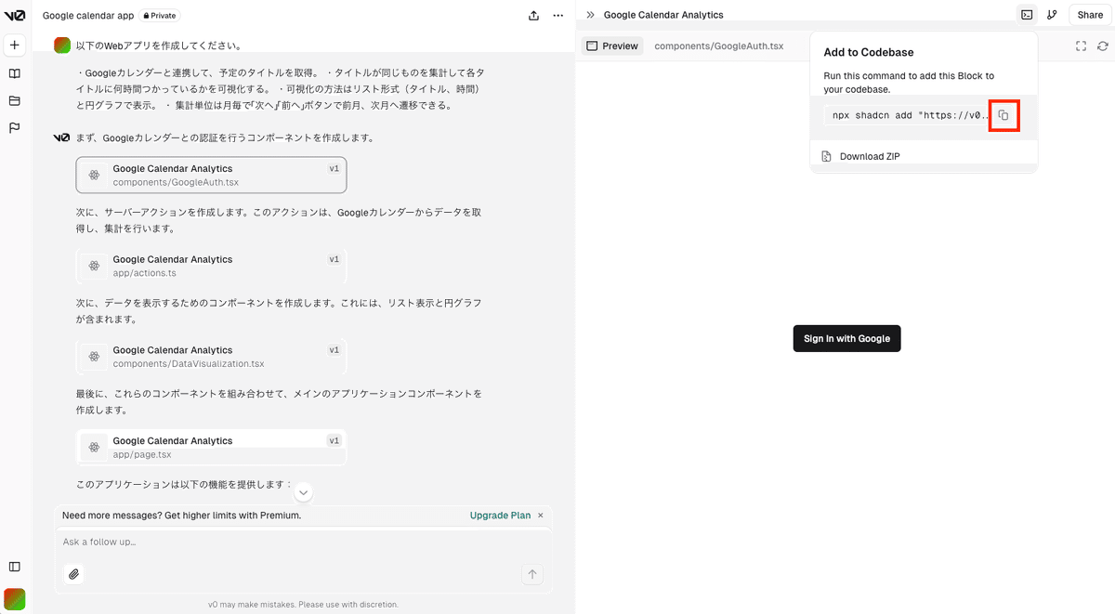Viewport: 1115px width, 614px height.
Task: Click the user avatar beside first chat message
Action: coord(62,45)
